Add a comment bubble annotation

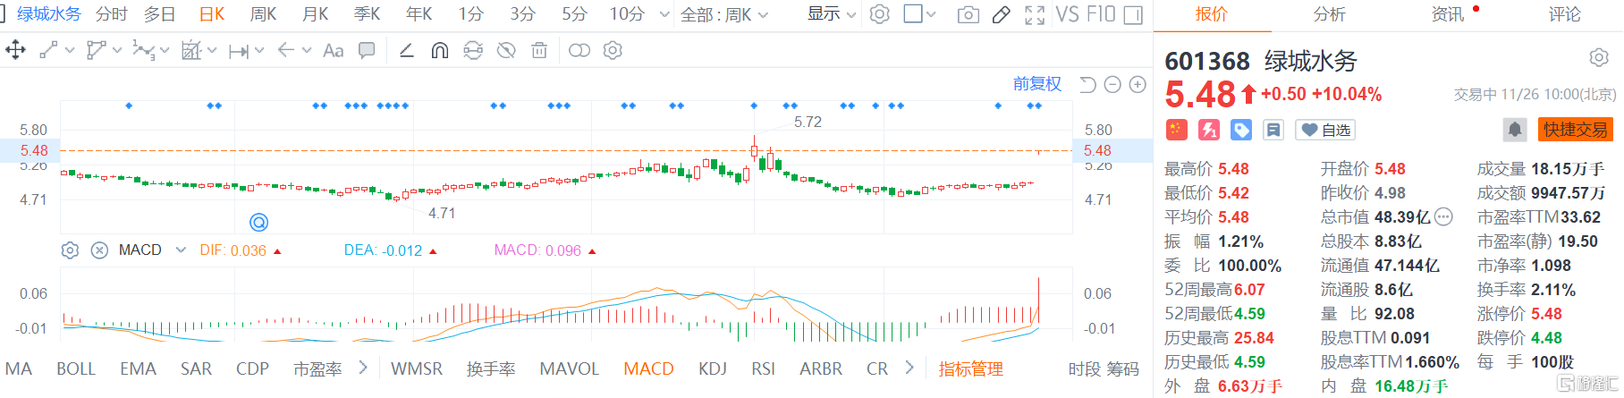[367, 50]
